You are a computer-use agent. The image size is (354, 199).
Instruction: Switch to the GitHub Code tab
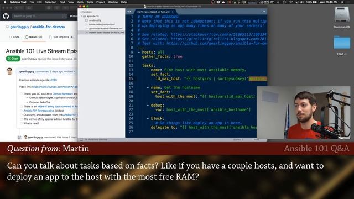point(14,37)
